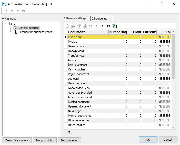Click the delete record bin icon
The height and width of the screenshot is (145, 180).
coord(79,26)
